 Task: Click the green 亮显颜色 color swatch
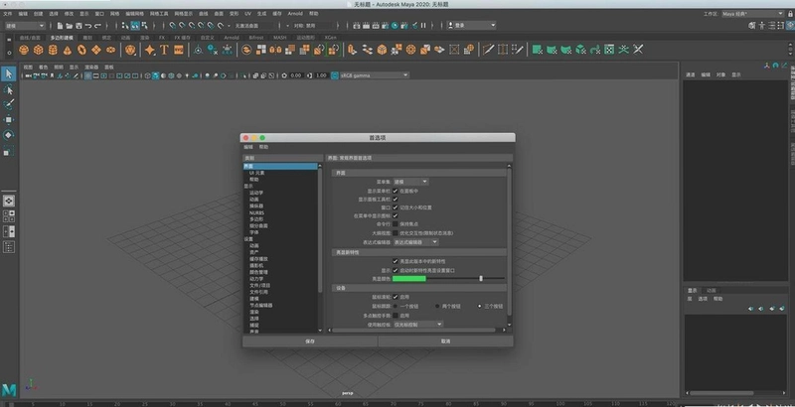409,278
